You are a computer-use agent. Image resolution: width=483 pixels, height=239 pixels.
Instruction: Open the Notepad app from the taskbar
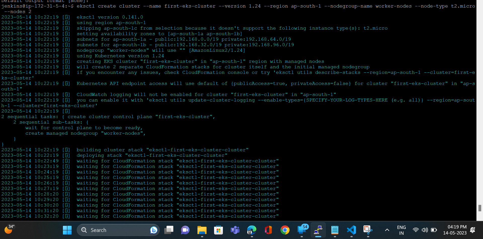(x=335, y=230)
